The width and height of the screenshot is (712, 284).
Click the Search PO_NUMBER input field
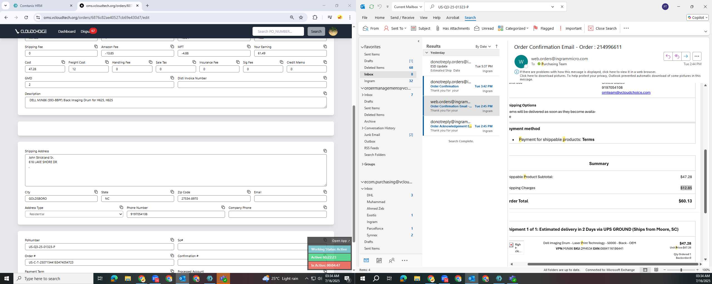(x=278, y=31)
